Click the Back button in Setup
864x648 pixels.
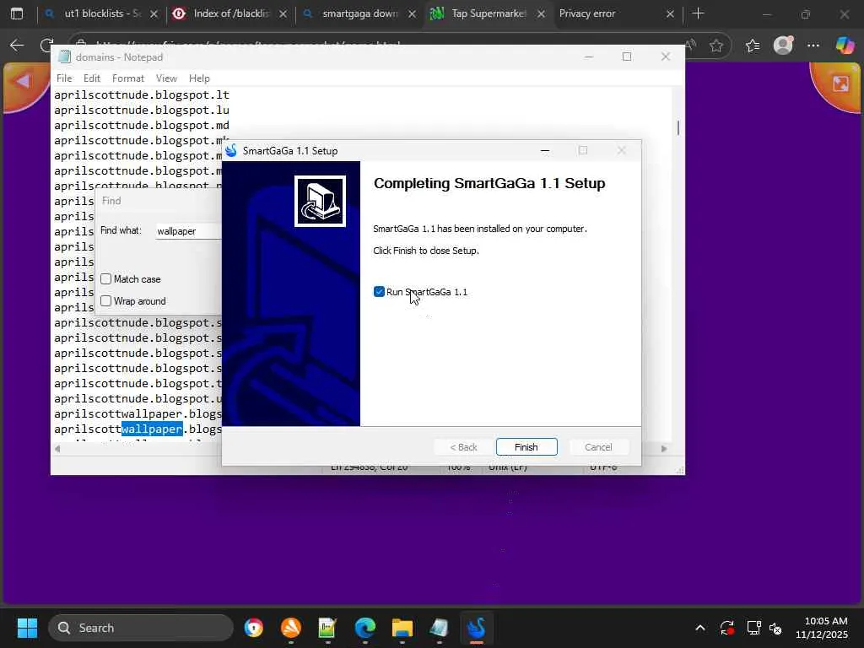[463, 447]
